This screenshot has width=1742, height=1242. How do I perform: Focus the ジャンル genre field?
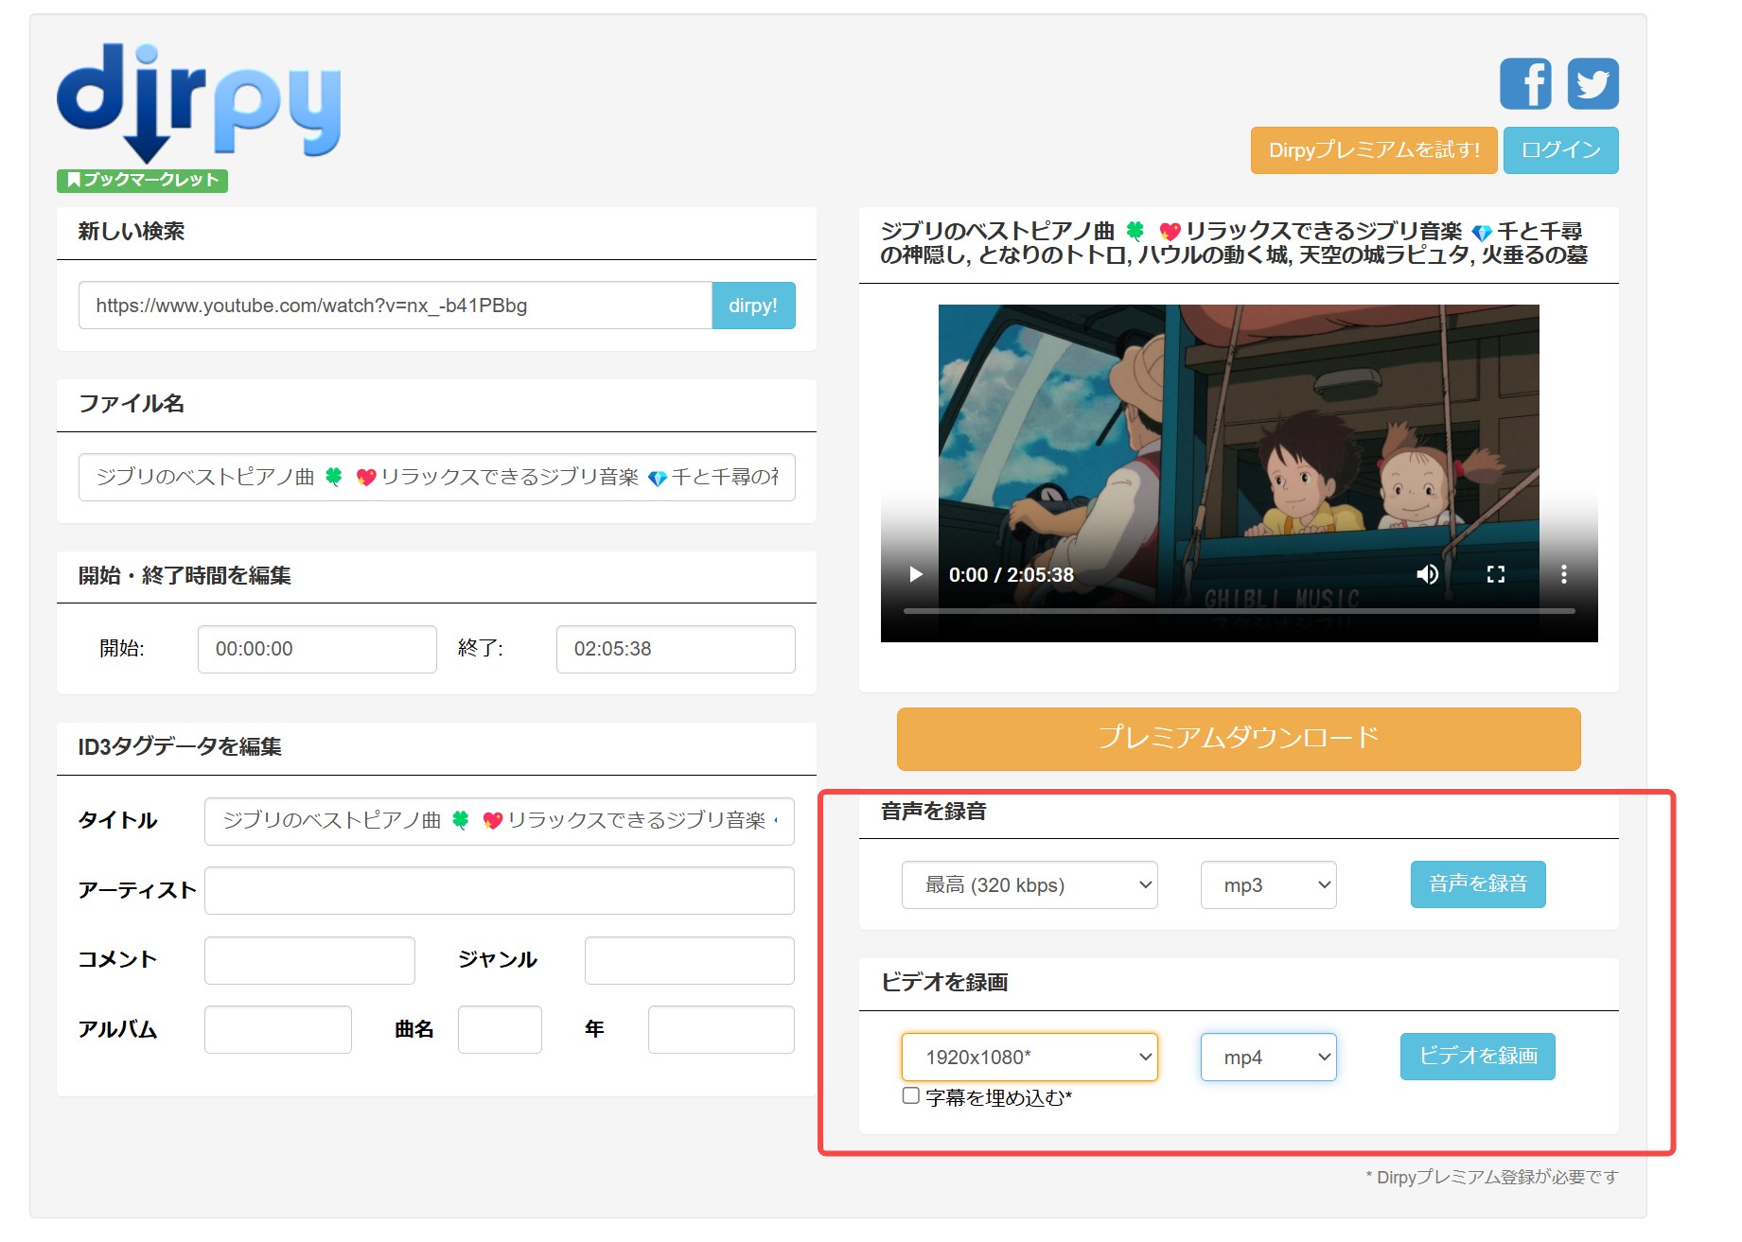pos(690,960)
